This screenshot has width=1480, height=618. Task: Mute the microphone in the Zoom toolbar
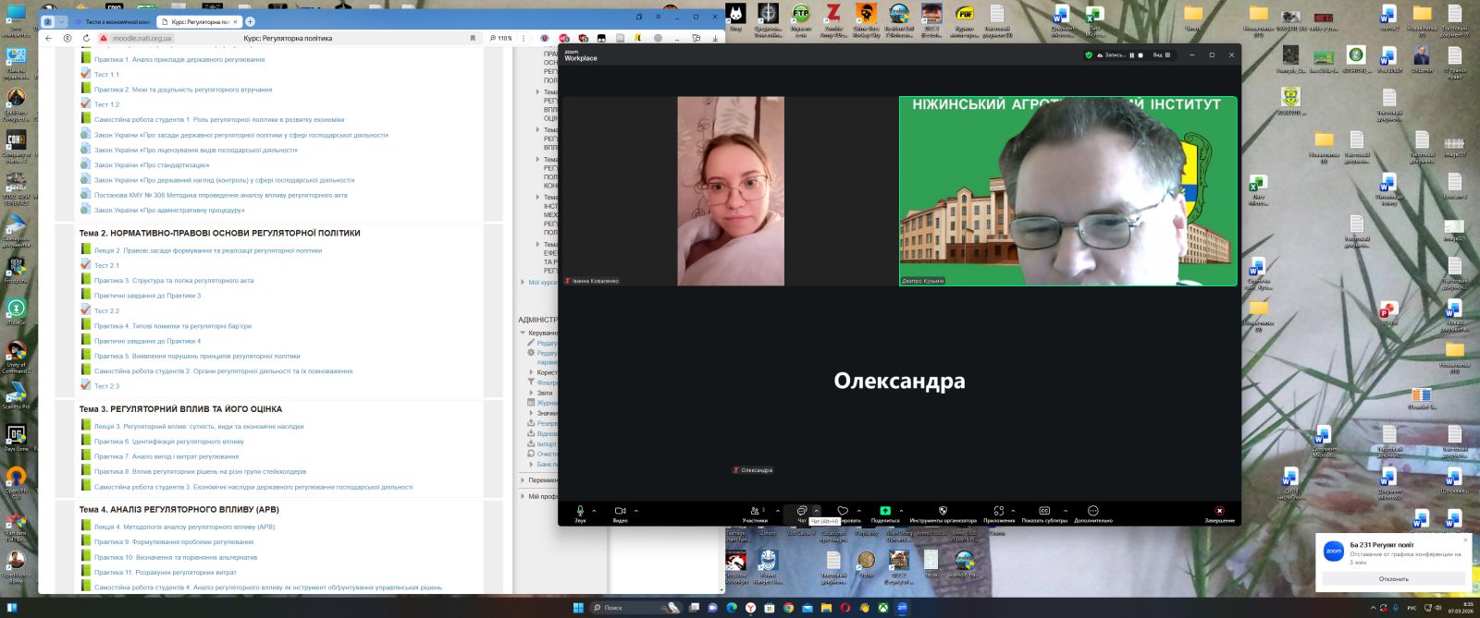click(x=580, y=511)
